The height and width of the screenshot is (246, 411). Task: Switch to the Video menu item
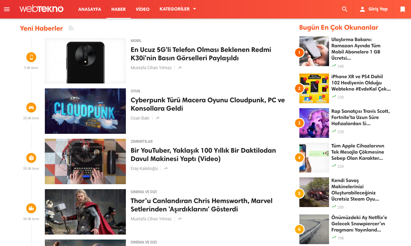click(143, 9)
